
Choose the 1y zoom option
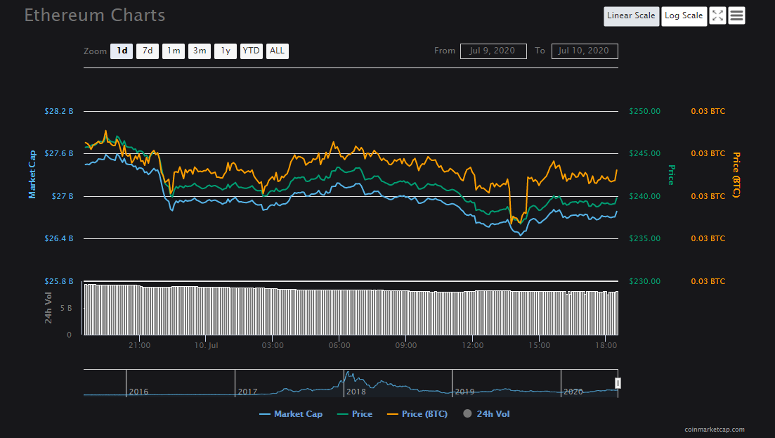226,51
